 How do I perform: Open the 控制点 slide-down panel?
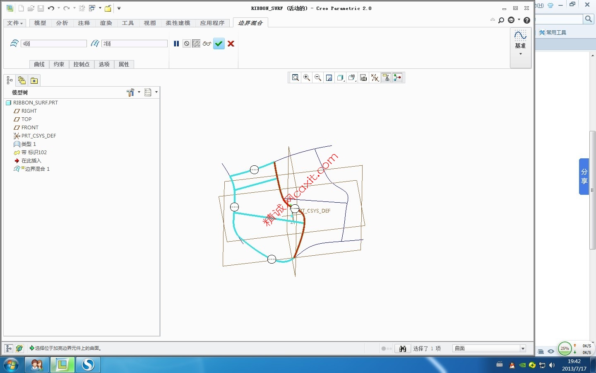[82, 64]
